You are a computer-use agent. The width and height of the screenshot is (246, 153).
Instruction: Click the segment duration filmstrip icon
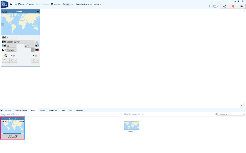tap(4, 38)
